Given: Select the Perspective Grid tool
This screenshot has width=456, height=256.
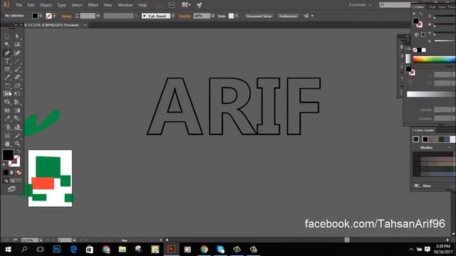Looking at the screenshot, I should pyautogui.click(x=17, y=102).
